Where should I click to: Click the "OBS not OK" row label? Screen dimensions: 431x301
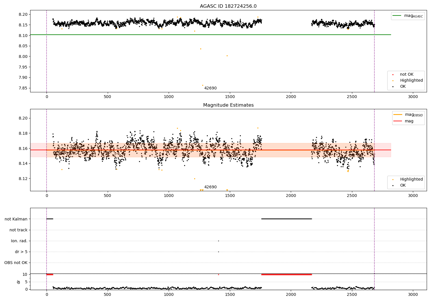point(16,263)
